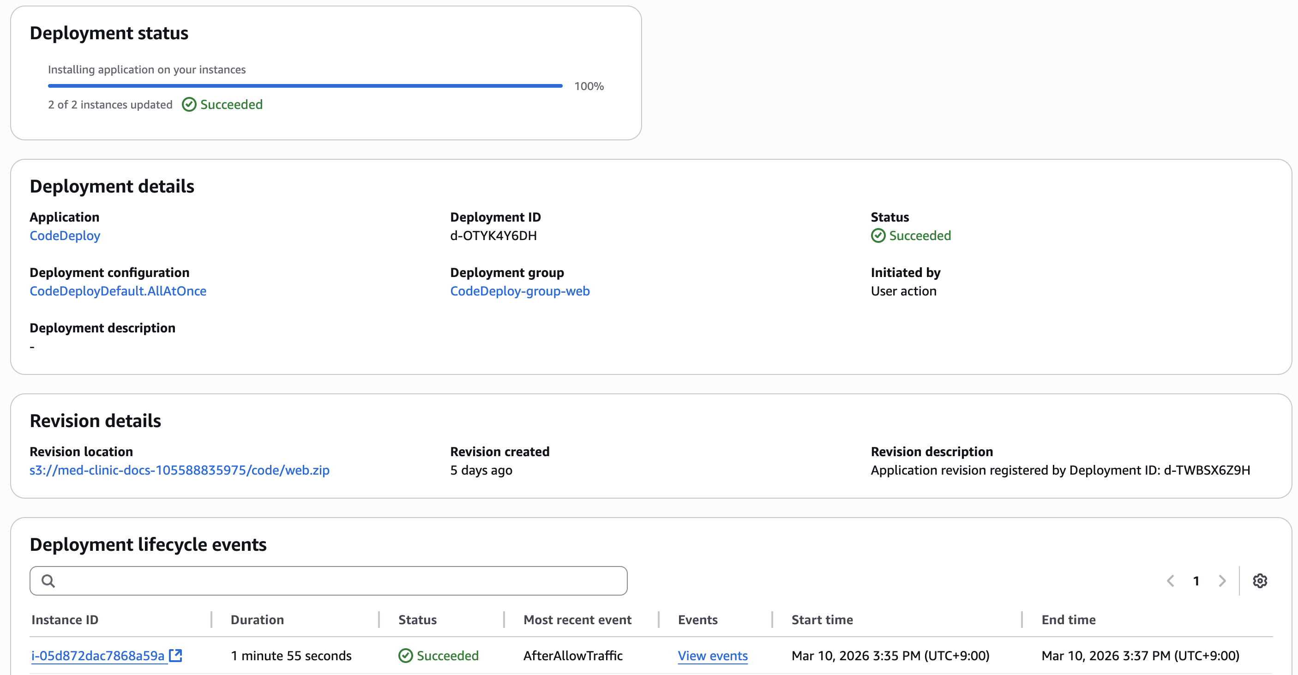Click the Instance ID column header

click(x=65, y=620)
